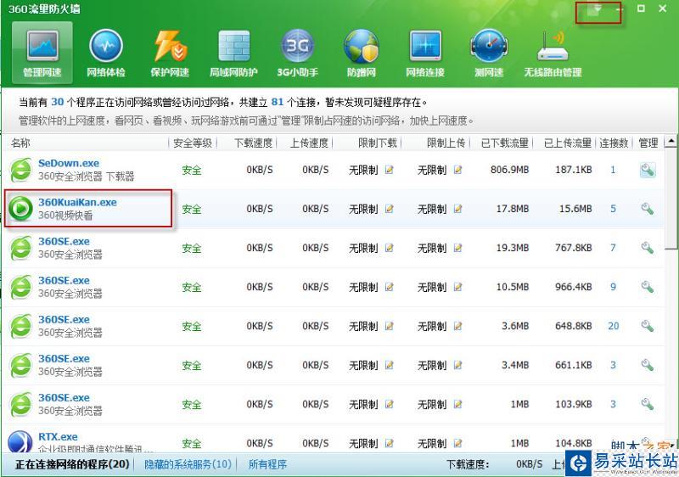This screenshot has width=679, height=477.
Task: Click the manage wrench for SeDown.exe
Action: (x=648, y=170)
